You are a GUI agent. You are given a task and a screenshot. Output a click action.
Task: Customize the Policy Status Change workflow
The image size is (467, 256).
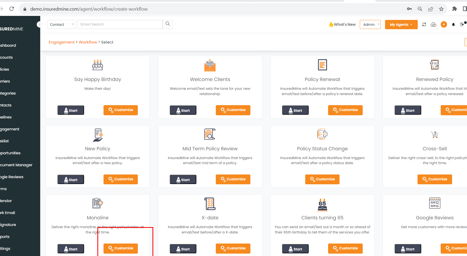(x=322, y=179)
